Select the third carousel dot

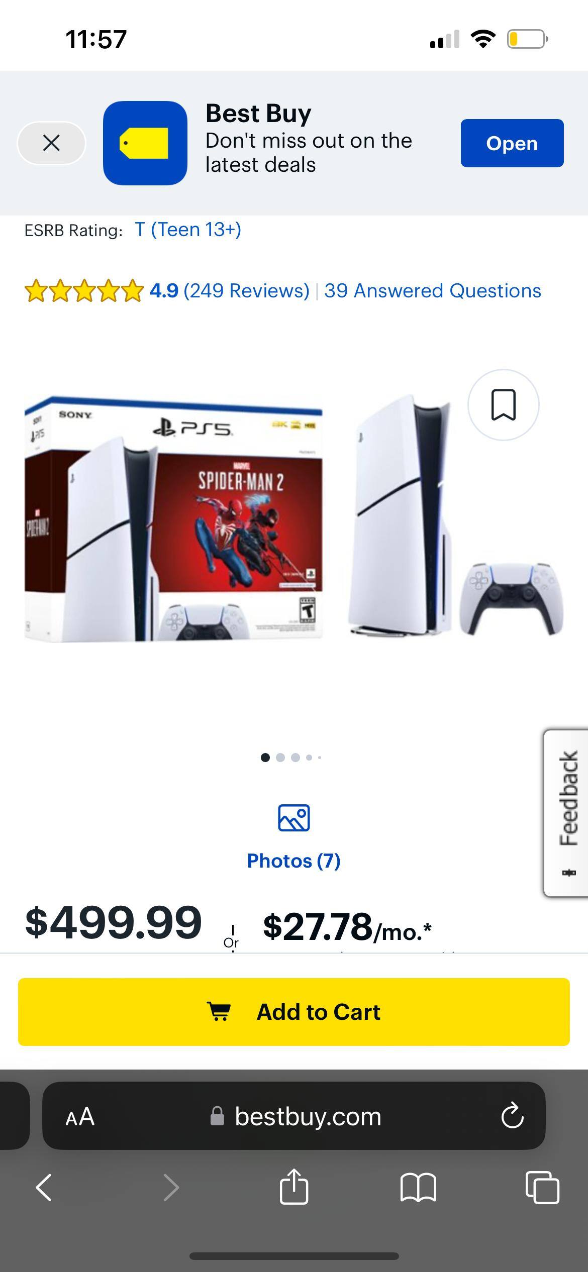pos(296,758)
